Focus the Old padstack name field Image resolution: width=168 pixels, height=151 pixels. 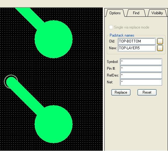click(x=137, y=41)
